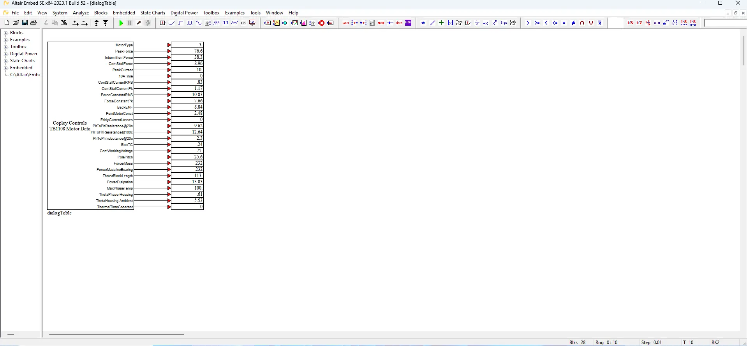Screen dimensions: 747x346
Task: Insert a bezel block (purple icon)
Action: (408, 23)
